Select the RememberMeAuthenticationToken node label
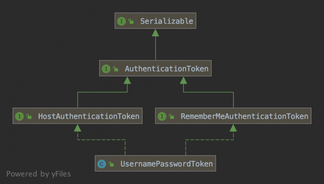 [x=244, y=116]
